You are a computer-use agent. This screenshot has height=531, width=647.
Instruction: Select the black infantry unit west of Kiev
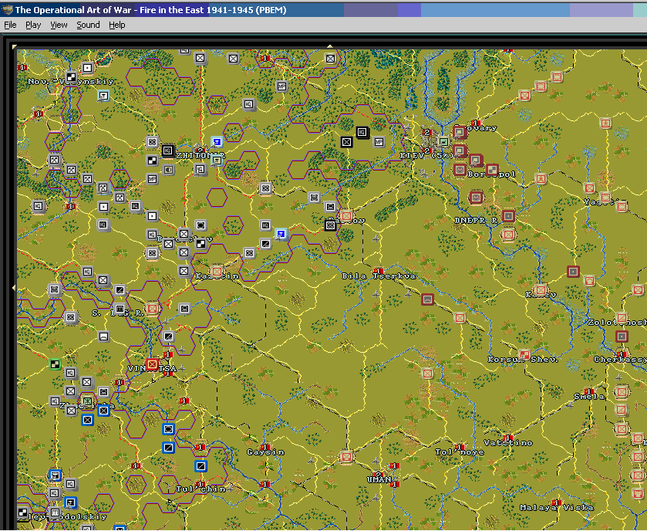pos(346,142)
